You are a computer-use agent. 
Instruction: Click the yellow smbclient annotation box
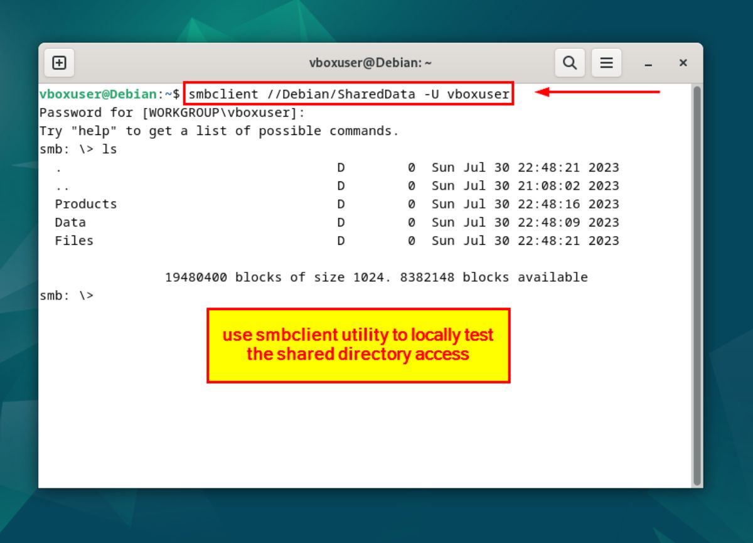coord(358,345)
